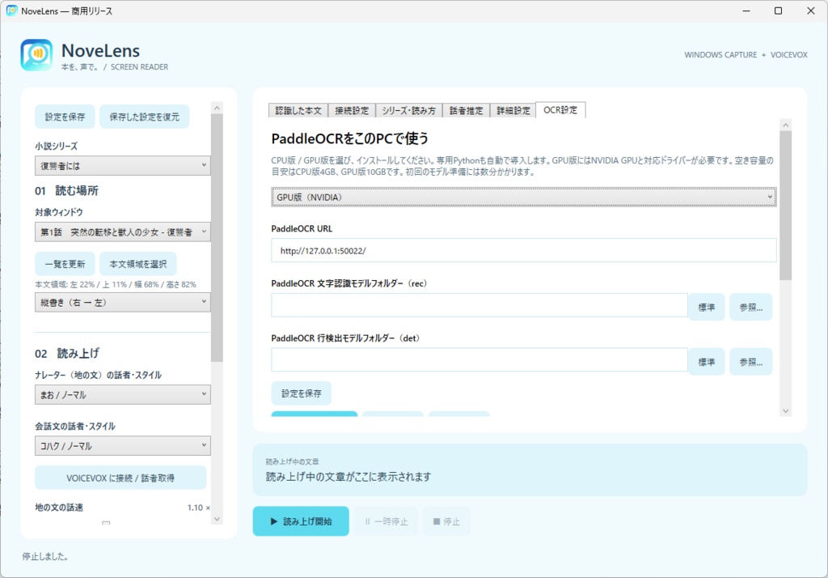
Task: Click the NoveLens app logo icon
Action: tap(36, 55)
